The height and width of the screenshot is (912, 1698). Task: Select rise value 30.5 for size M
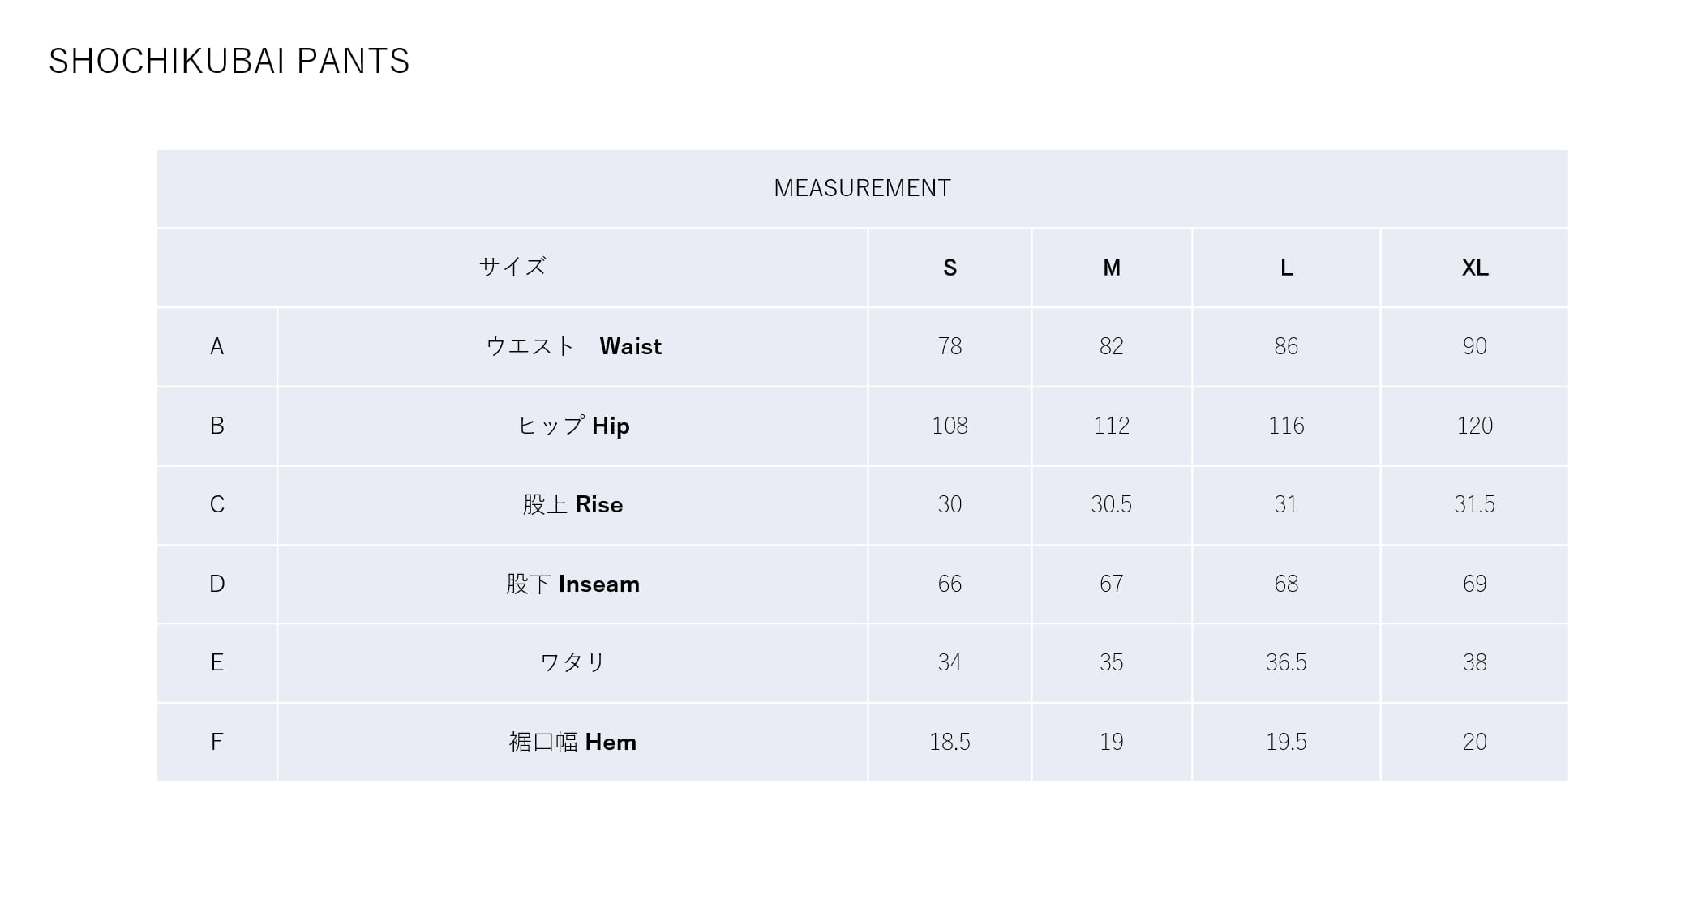[1111, 504]
